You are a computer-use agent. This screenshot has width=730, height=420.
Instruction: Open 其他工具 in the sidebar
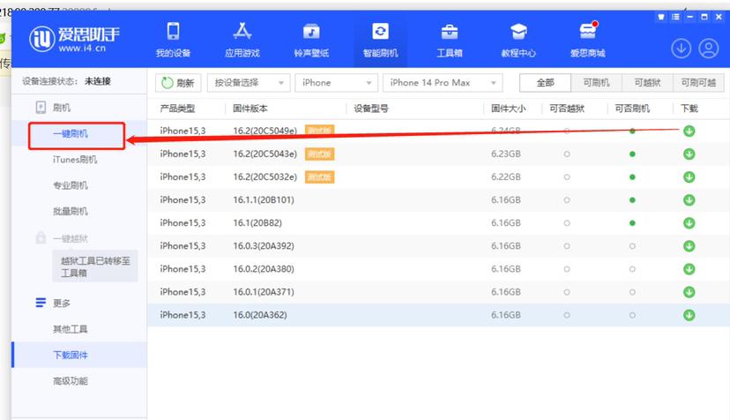71,329
